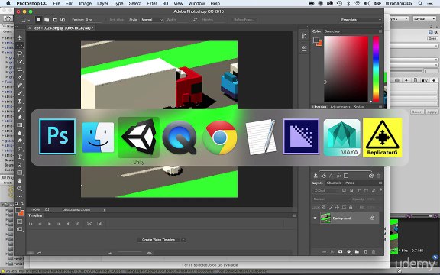
Task: Switch to the Swatches tab
Action: click(332, 31)
